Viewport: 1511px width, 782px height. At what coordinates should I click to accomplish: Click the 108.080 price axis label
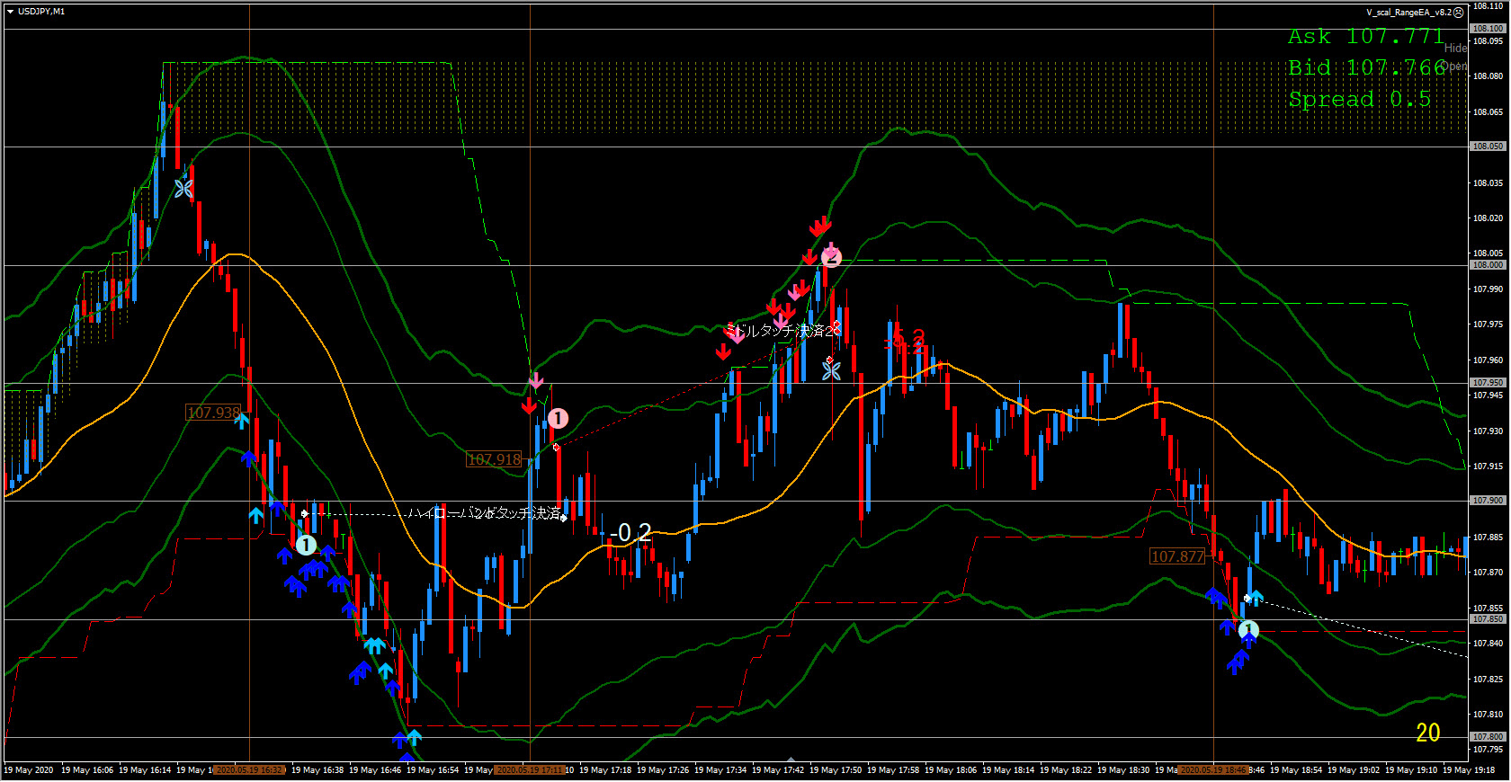(1489, 76)
